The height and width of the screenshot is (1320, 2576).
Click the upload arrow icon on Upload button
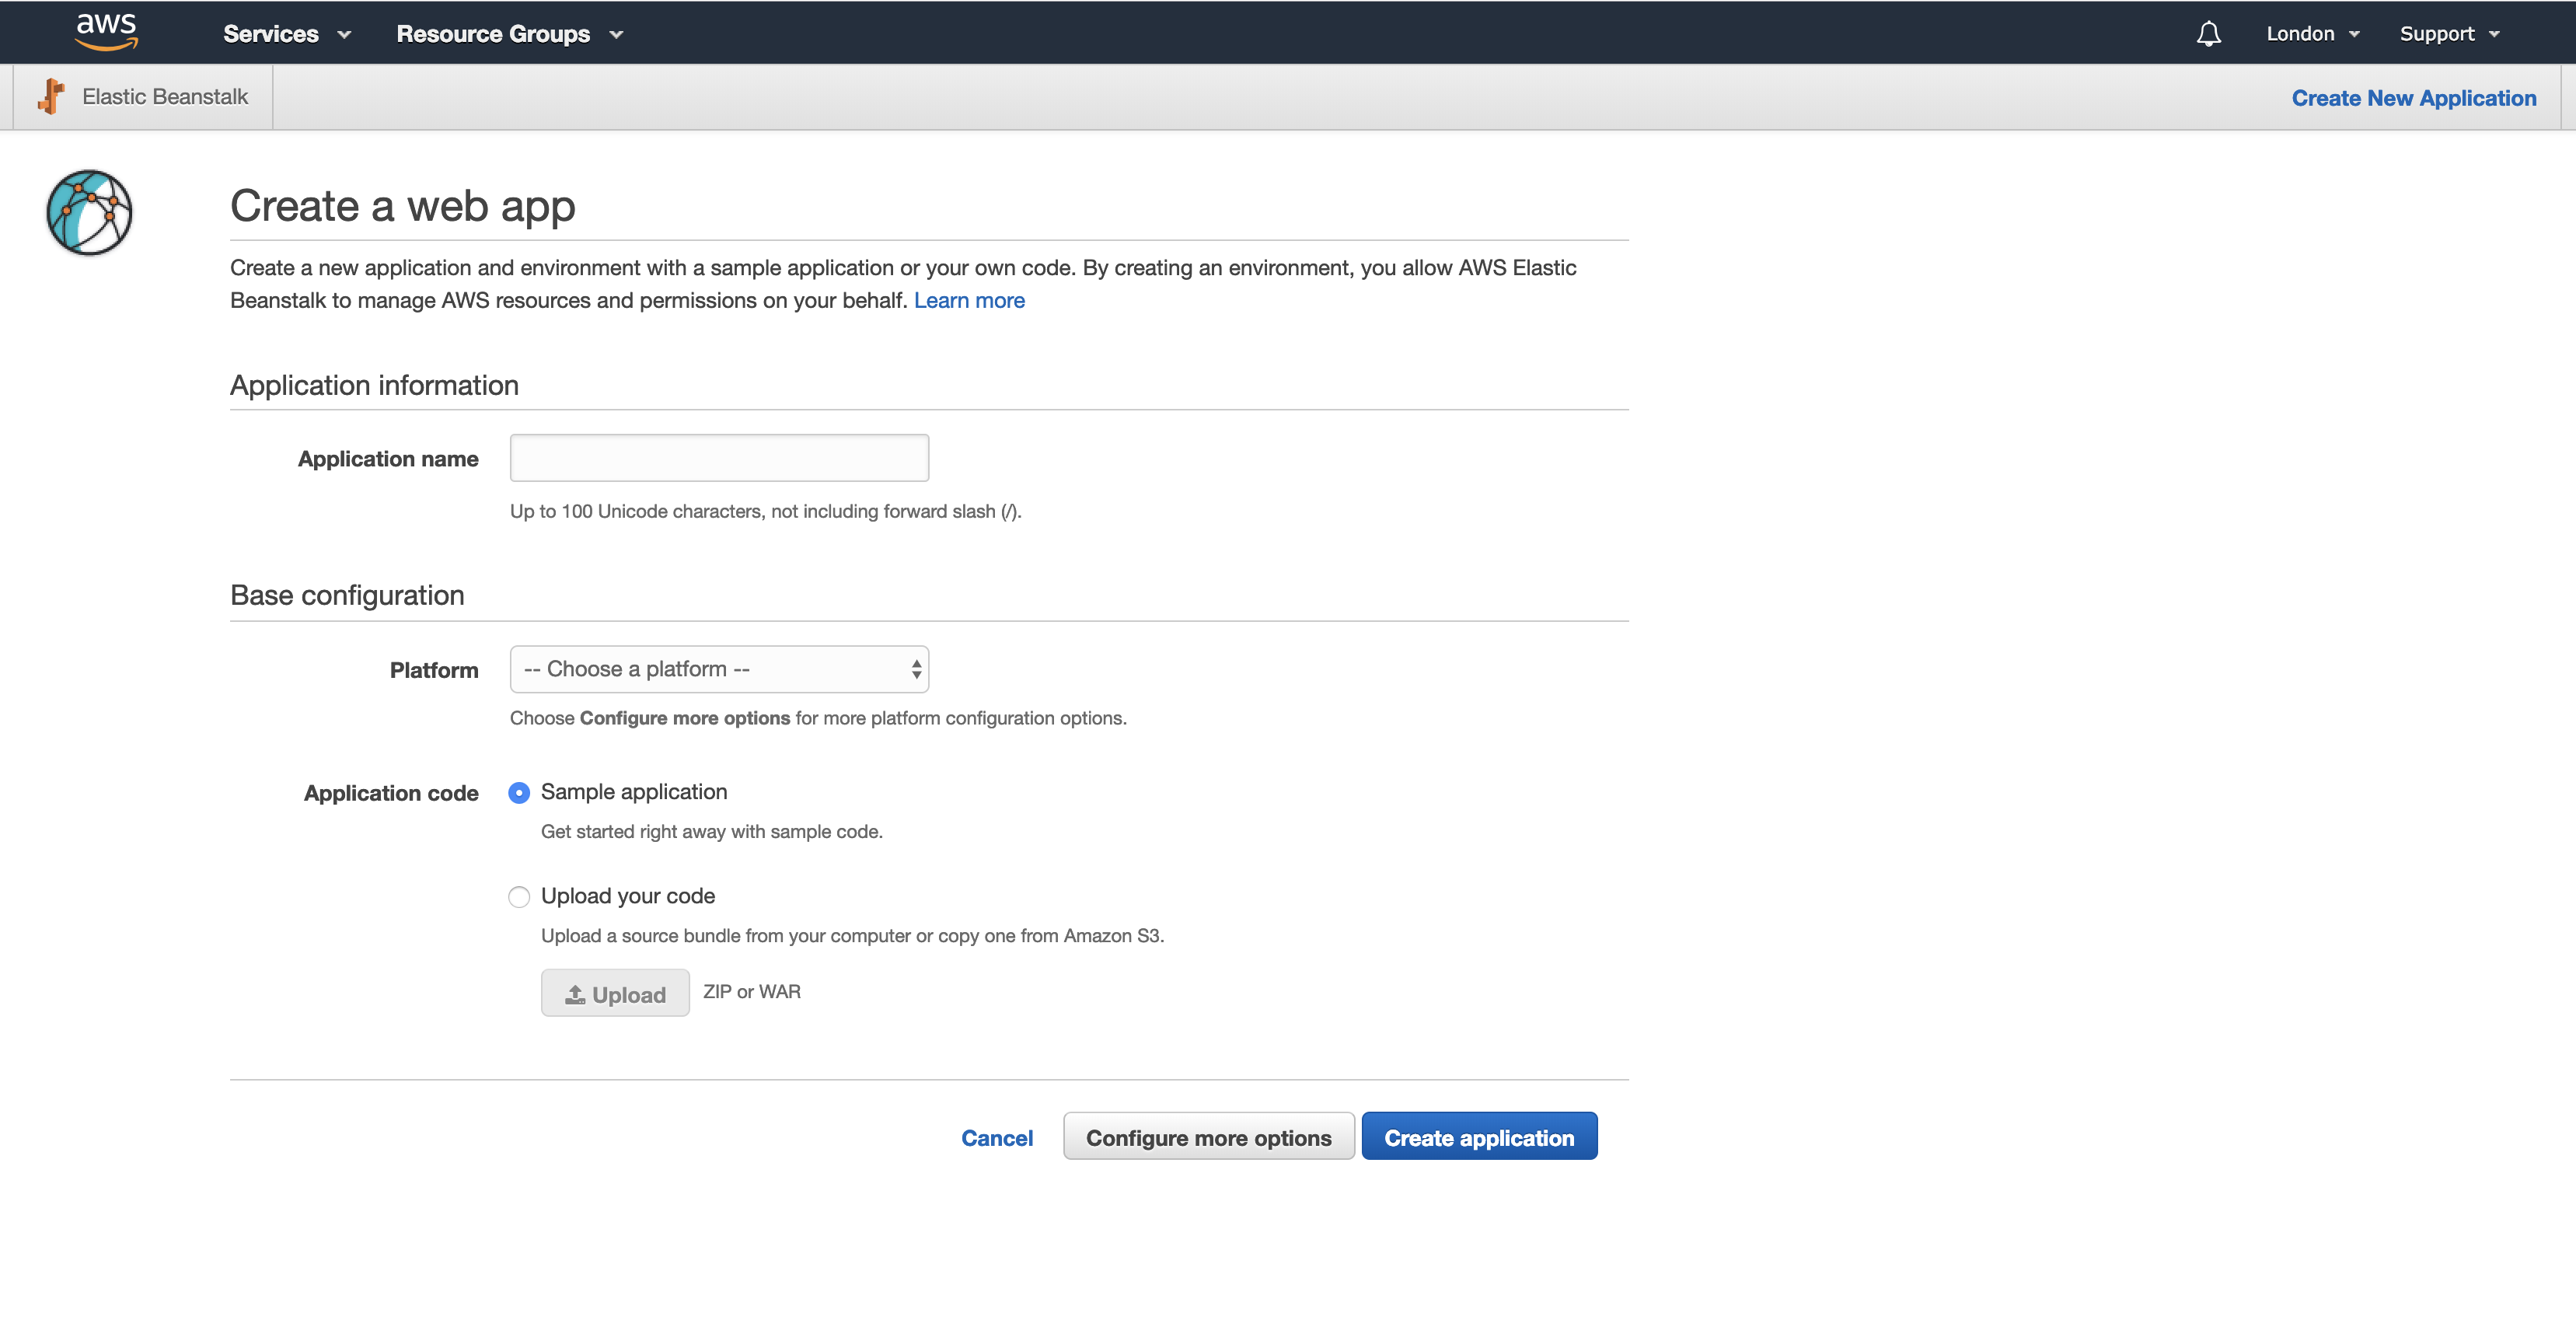575,994
